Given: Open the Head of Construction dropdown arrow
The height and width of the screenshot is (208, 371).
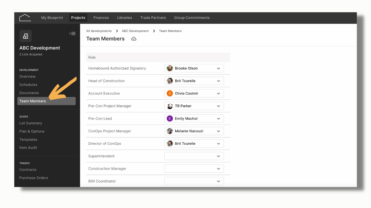Looking at the screenshot, I should (219, 81).
